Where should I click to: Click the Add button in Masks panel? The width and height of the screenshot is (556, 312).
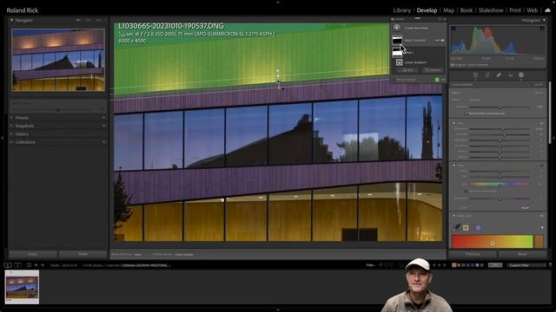tap(407, 70)
